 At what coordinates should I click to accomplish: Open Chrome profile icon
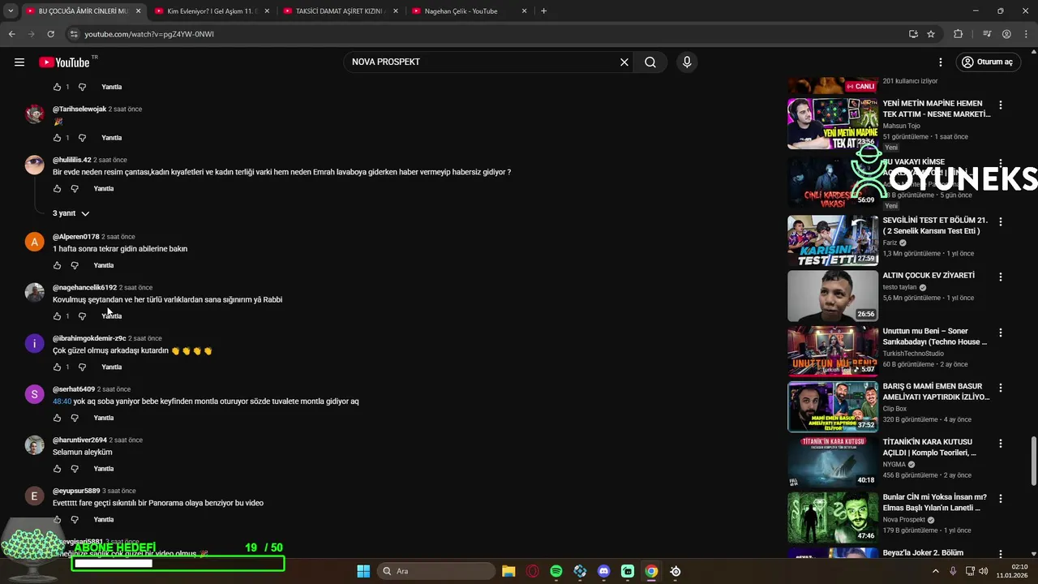[1006, 34]
